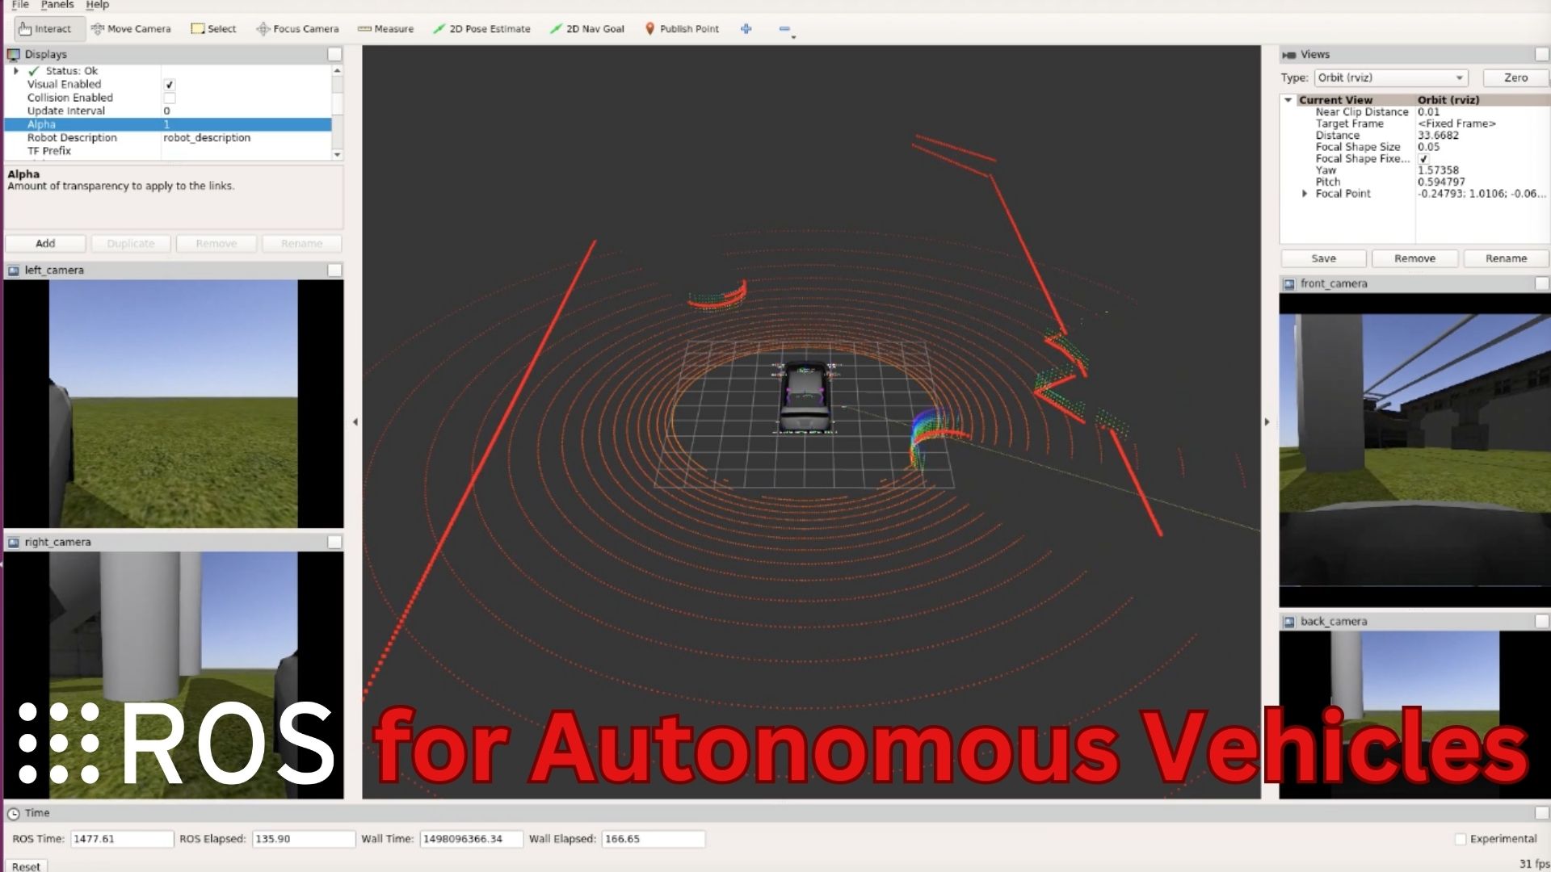Choose the Select tool
Screen dimensions: 1551x872
coord(213,29)
